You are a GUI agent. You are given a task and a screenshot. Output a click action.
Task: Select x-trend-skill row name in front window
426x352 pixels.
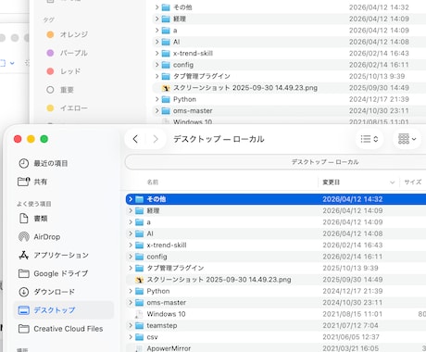pyautogui.click(x=167, y=245)
